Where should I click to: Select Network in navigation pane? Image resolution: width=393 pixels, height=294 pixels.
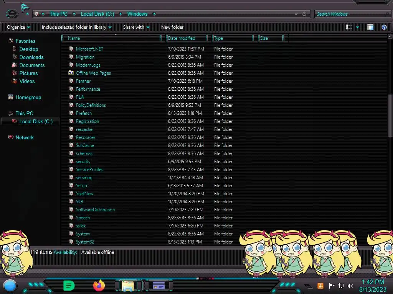coord(24,137)
